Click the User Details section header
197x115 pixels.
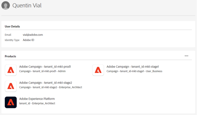click(x=12, y=26)
